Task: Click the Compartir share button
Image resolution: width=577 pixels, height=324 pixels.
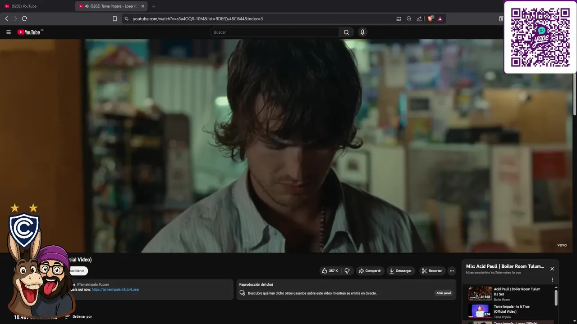Action: [x=370, y=271]
